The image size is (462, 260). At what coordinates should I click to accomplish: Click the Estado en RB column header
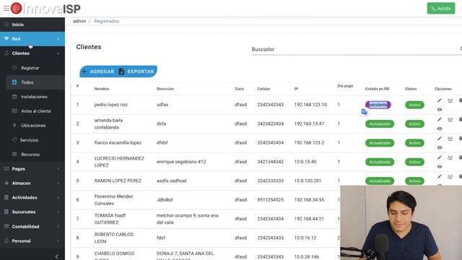(377, 89)
